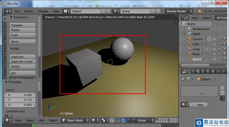Open the Scene properties tab
This screenshot has width=229, height=127.
(x=203, y=71)
